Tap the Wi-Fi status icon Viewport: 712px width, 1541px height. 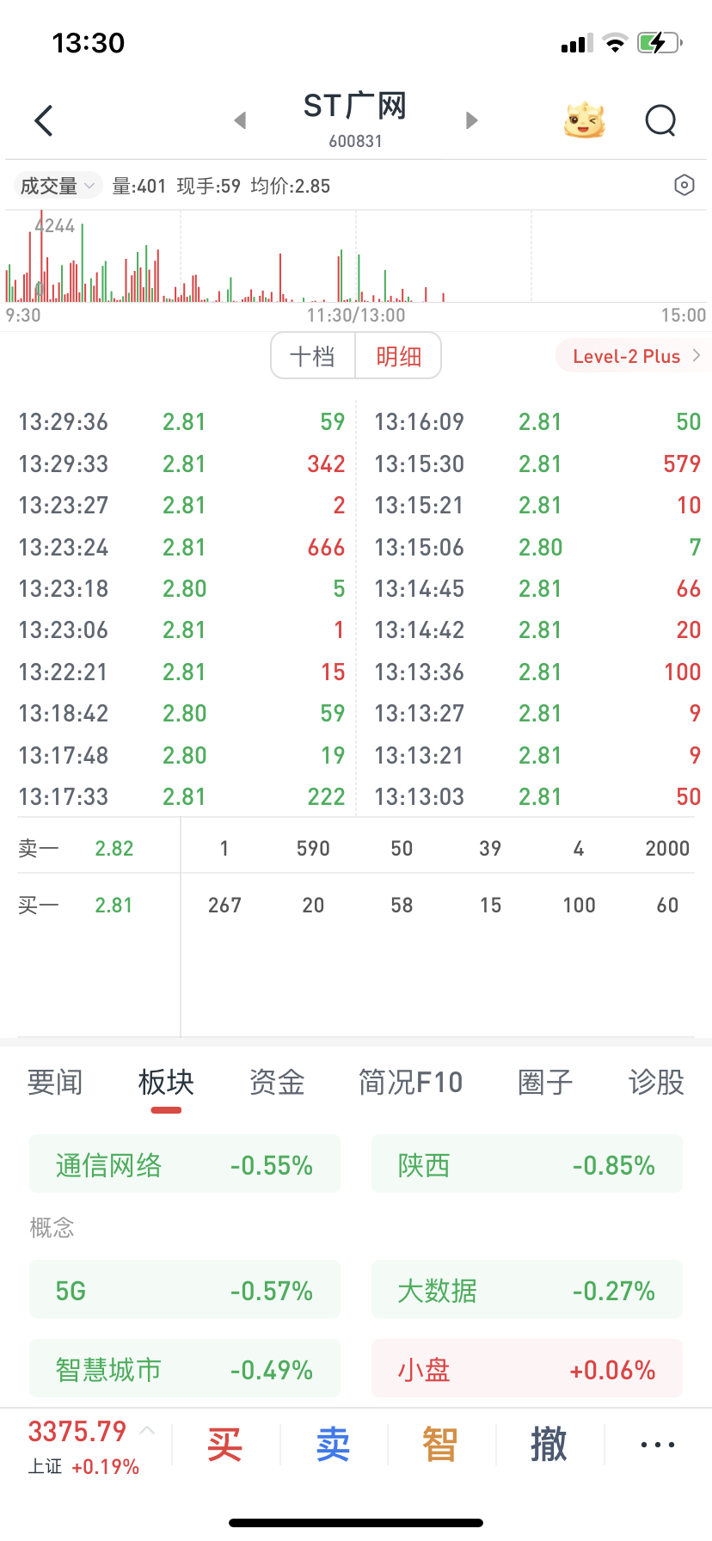[x=615, y=43]
